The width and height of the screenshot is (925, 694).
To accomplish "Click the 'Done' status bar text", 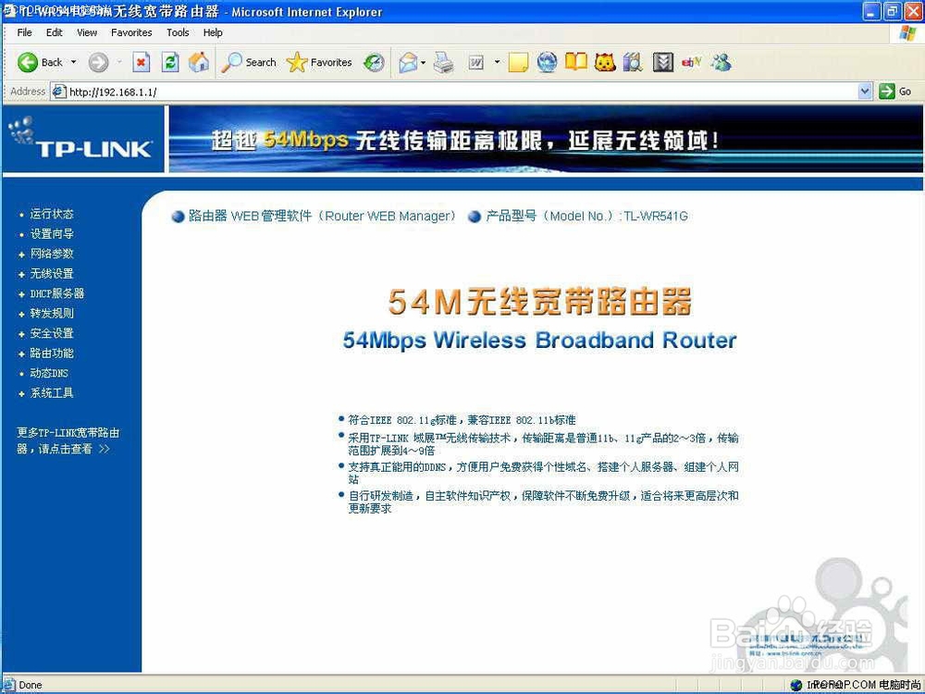I will click(x=31, y=685).
